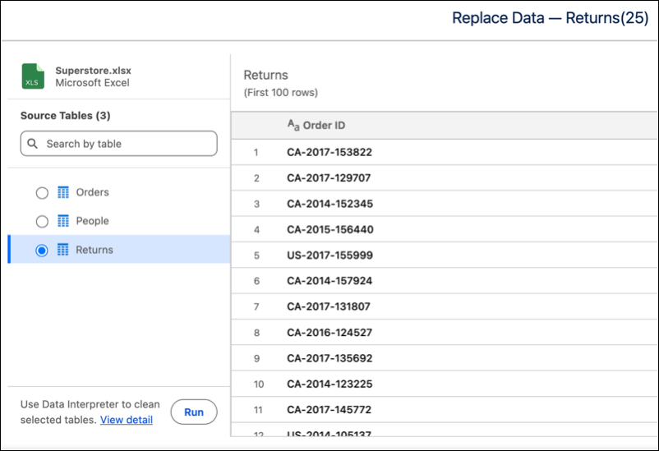
Task: Open the View detail link
Action: pos(126,420)
